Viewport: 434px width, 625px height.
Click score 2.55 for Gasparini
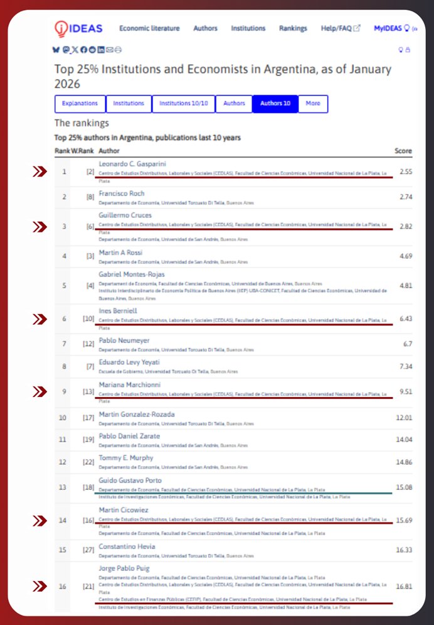406,171
